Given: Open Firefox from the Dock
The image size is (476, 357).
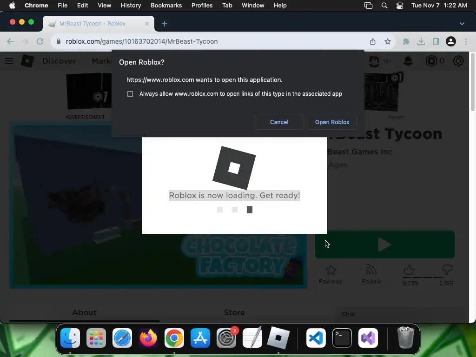Looking at the screenshot, I should click(x=148, y=338).
